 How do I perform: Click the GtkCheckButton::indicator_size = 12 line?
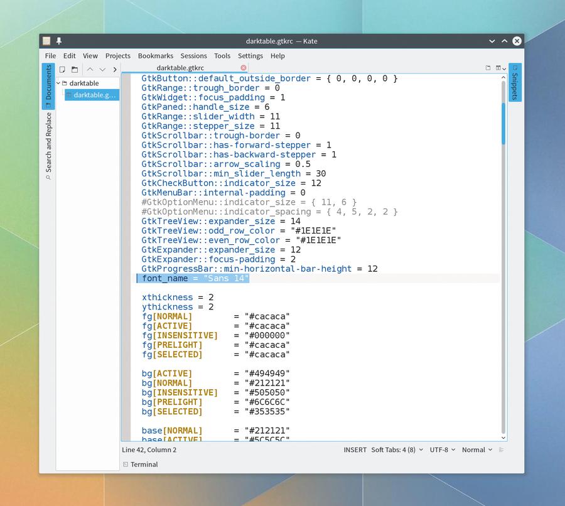(x=231, y=183)
